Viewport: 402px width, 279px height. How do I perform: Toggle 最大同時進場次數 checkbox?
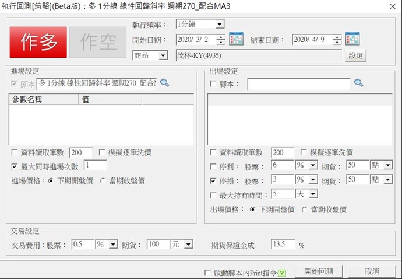15,166
